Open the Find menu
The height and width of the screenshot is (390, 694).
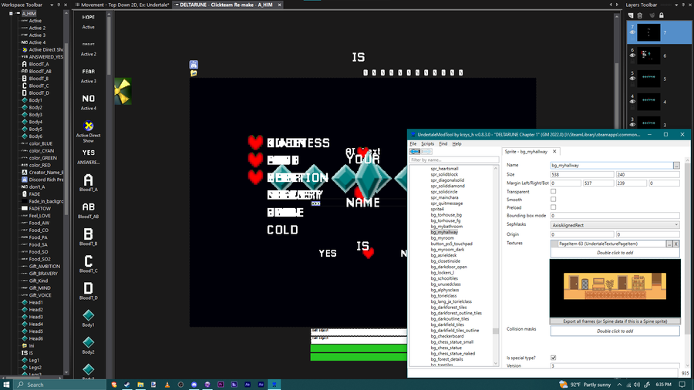coord(443,143)
